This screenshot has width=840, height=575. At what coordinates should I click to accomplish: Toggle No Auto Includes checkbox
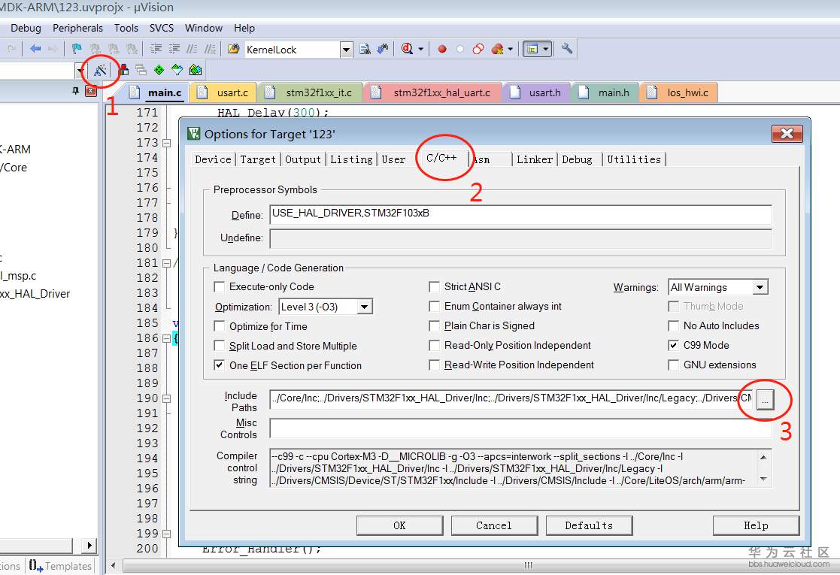click(x=673, y=325)
